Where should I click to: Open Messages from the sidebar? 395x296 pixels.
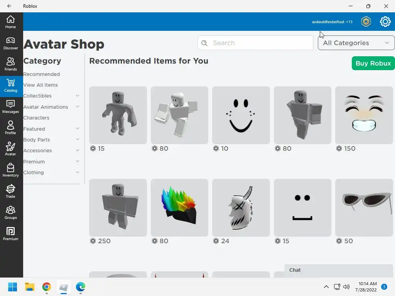[10, 107]
